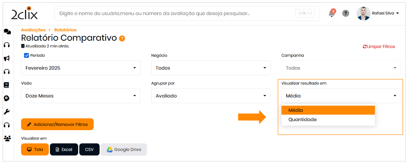Open the users group sidebar icon

(x=7, y=138)
